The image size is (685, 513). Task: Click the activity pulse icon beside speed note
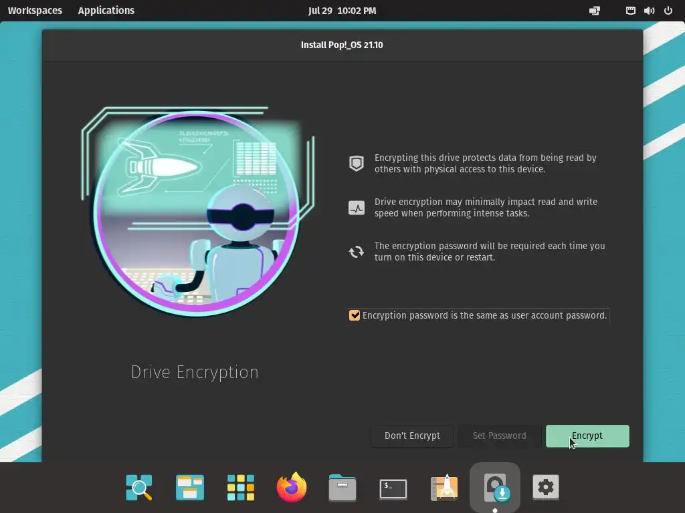point(357,208)
